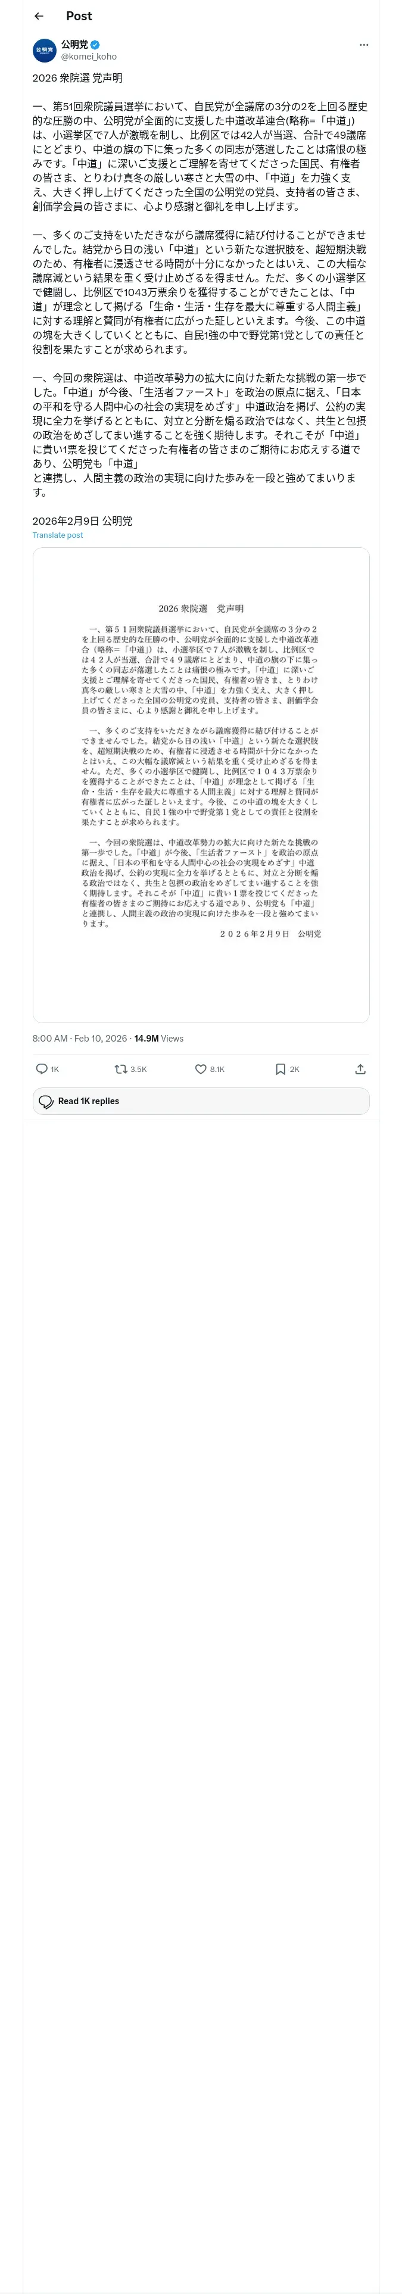402x2294 pixels.
Task: Click the Post header title
Action: point(79,16)
